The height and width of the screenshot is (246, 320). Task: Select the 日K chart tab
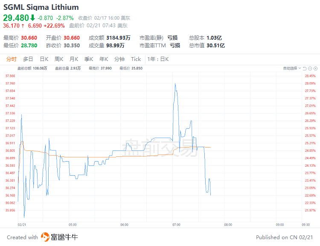[44, 59]
